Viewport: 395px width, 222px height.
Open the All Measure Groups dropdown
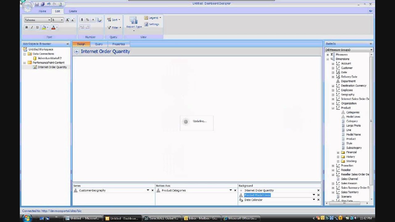[x=371, y=50]
